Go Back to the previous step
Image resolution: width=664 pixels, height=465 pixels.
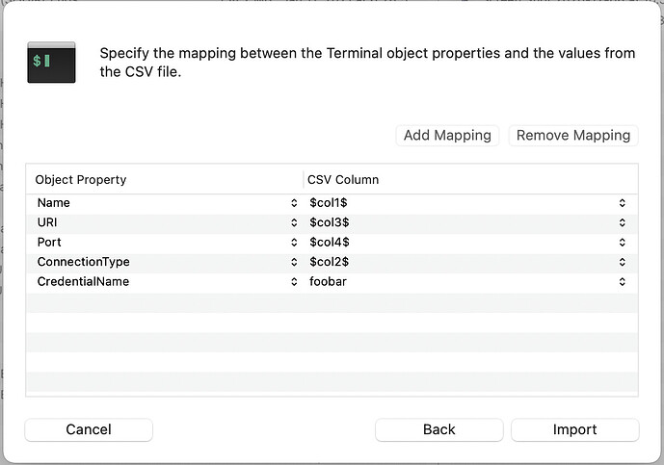(x=438, y=429)
